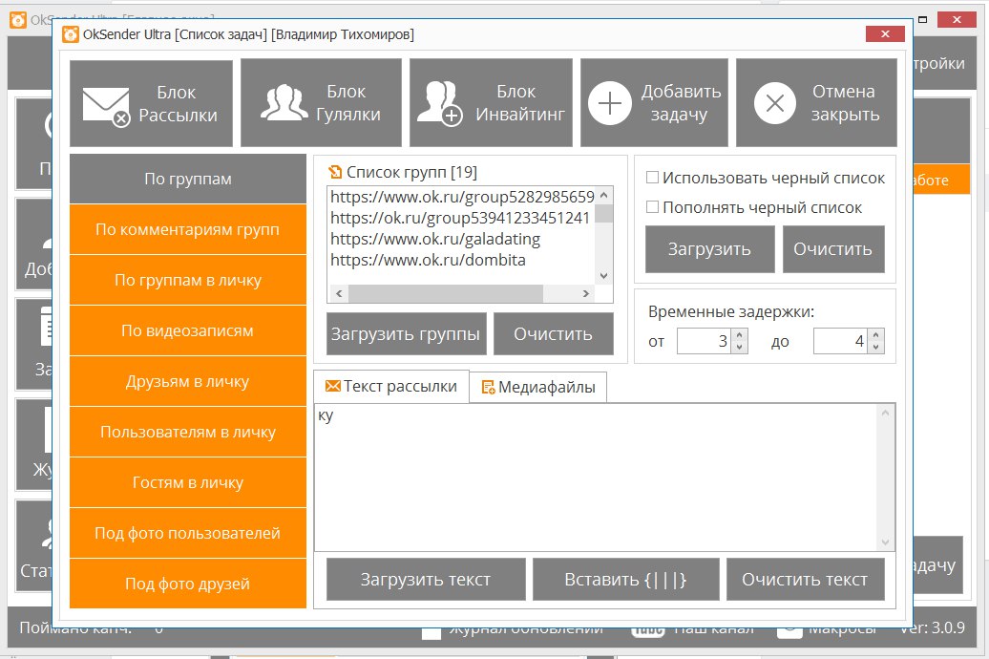This screenshot has width=989, height=659.
Task: Select the Блок Гулялки people icon
Action: [x=284, y=103]
